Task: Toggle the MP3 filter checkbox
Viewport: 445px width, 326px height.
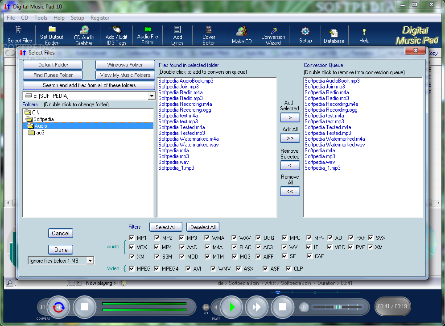Action: coord(181,238)
